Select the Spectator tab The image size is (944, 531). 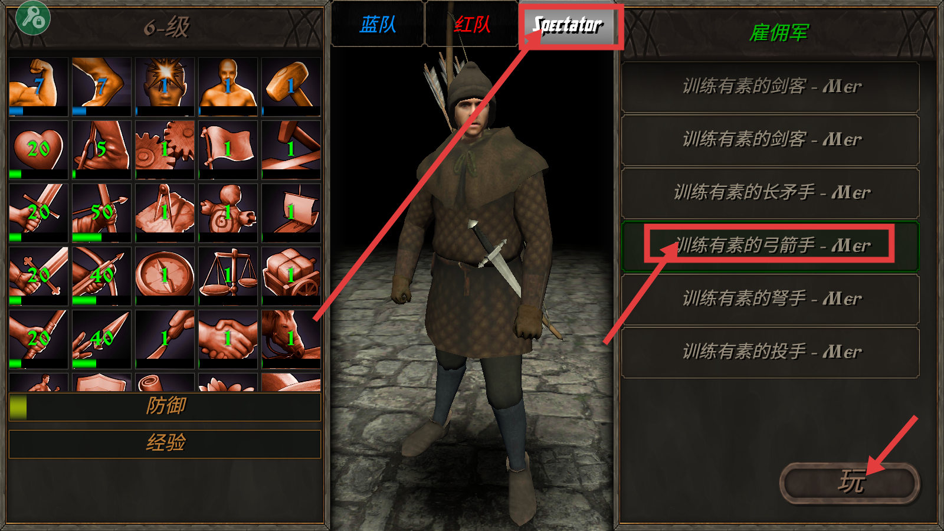(x=568, y=25)
